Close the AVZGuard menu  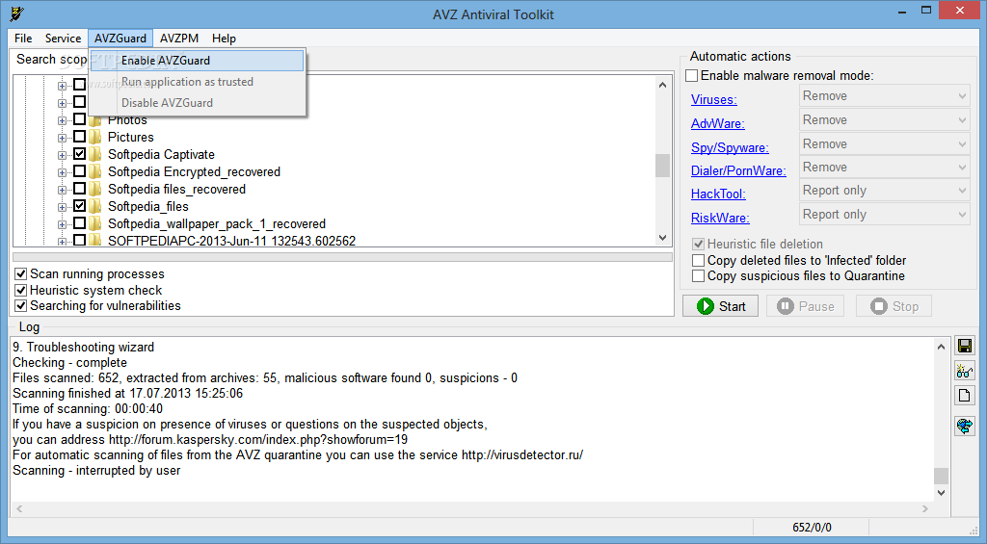point(120,39)
